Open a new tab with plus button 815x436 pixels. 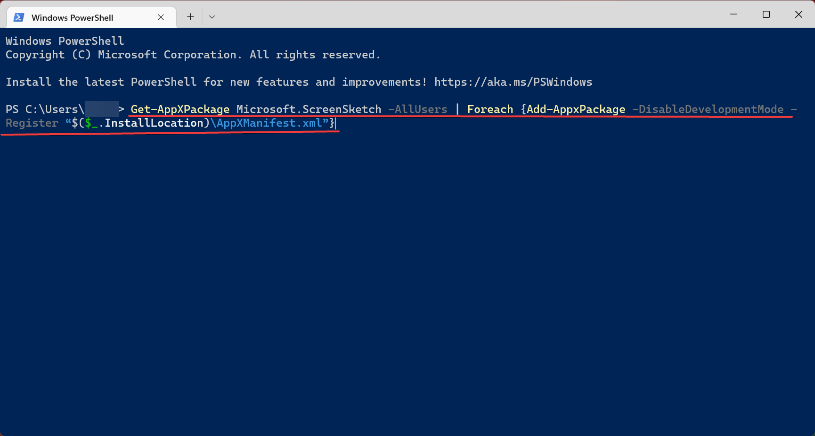190,17
